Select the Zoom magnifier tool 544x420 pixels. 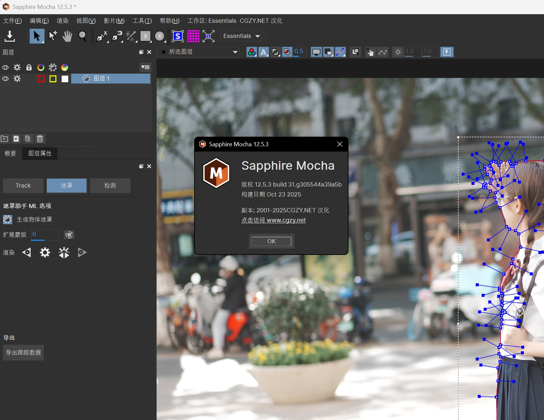click(82, 36)
